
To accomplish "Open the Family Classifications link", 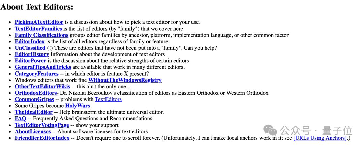I will 41,35.
